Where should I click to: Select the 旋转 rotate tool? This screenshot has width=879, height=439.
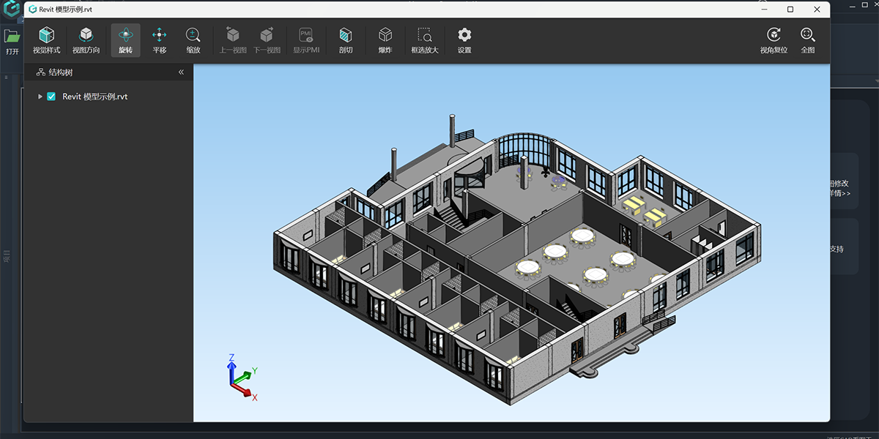point(125,40)
